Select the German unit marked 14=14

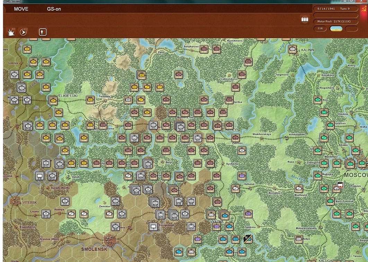pos(59,163)
